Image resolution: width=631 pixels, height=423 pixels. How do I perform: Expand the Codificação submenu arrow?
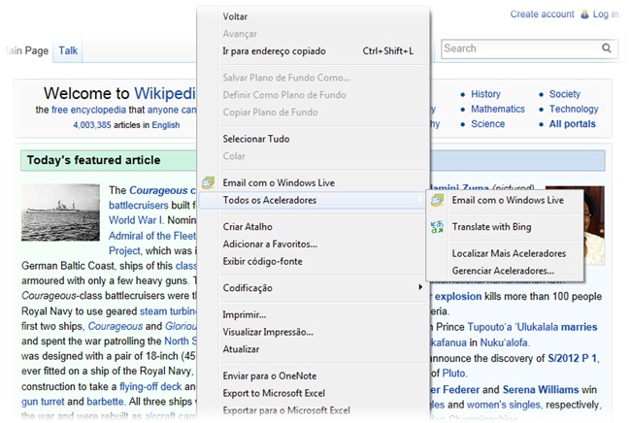tap(420, 287)
